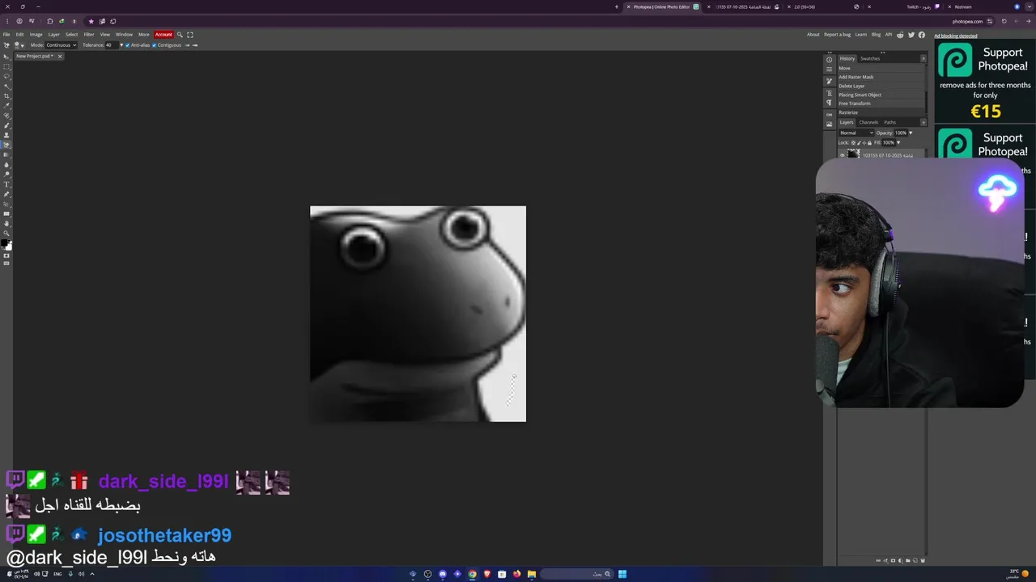This screenshot has height=582, width=1036.
Task: Select the Dodge tool
Action: coord(6,174)
